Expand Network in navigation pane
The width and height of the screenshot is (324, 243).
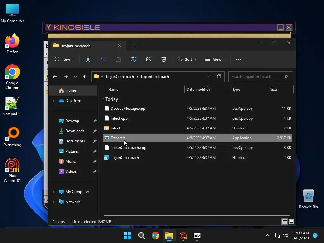pos(53,202)
